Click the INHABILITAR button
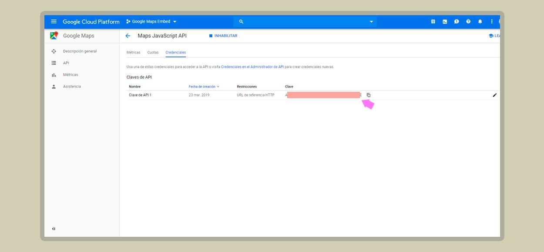This screenshot has height=252, width=544. coord(223,36)
